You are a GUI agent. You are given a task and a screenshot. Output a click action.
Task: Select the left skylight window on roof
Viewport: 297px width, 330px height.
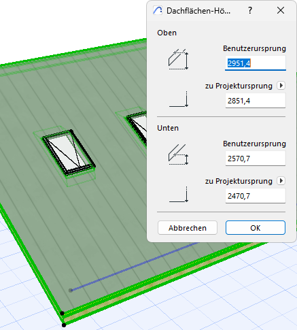[69, 152]
